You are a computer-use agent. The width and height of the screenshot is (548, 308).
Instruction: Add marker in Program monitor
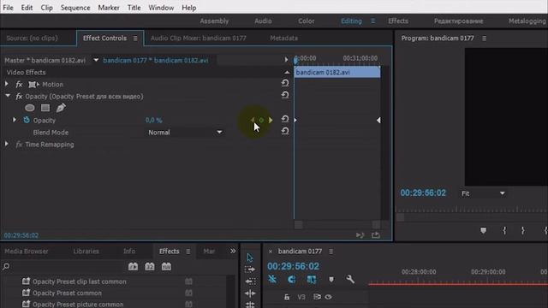[x=483, y=230]
